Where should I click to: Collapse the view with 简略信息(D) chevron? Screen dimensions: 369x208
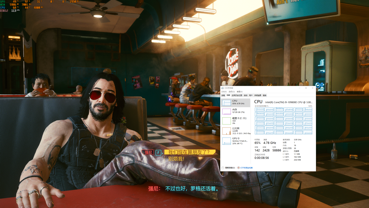point(223,168)
